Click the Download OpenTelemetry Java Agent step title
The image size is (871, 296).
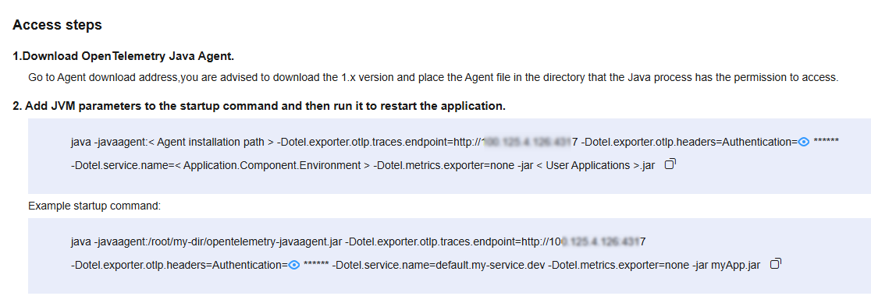pyautogui.click(x=123, y=56)
